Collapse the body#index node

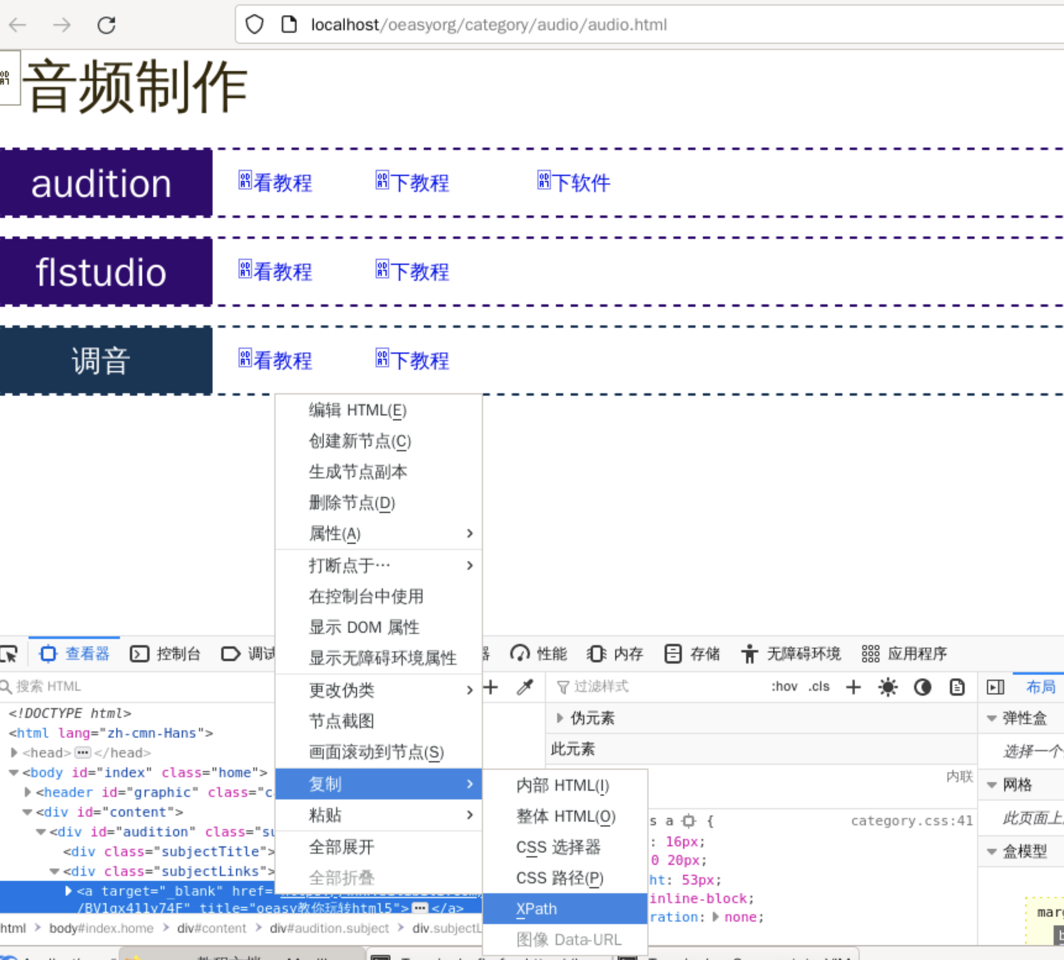14,773
